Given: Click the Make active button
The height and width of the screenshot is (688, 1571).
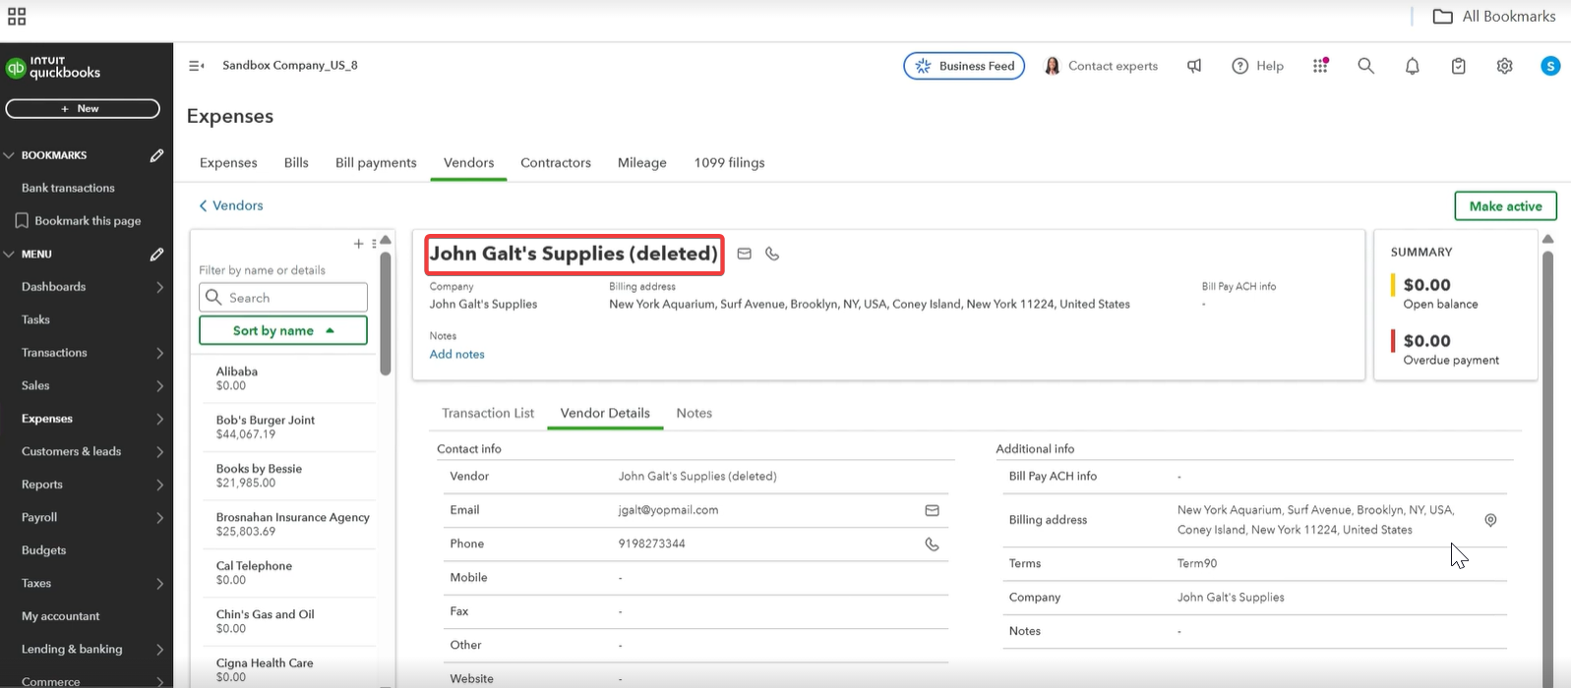Looking at the screenshot, I should pos(1505,206).
